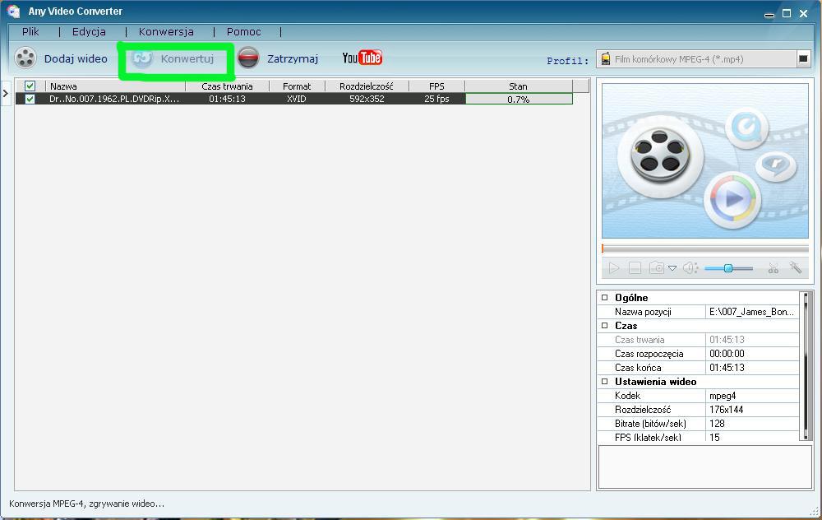
Task: Click the mobile phone icon in the Profil box
Action: point(606,58)
